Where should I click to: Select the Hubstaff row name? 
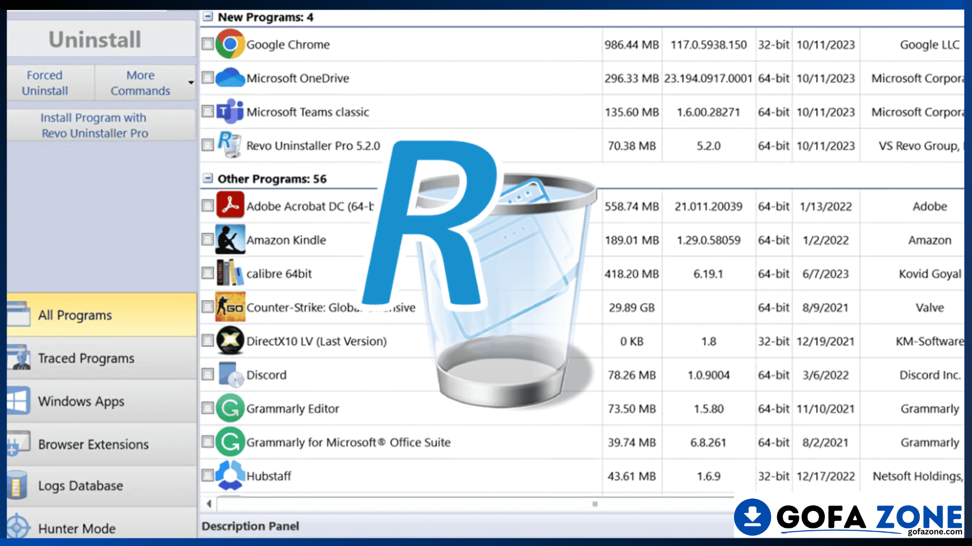[x=268, y=476]
